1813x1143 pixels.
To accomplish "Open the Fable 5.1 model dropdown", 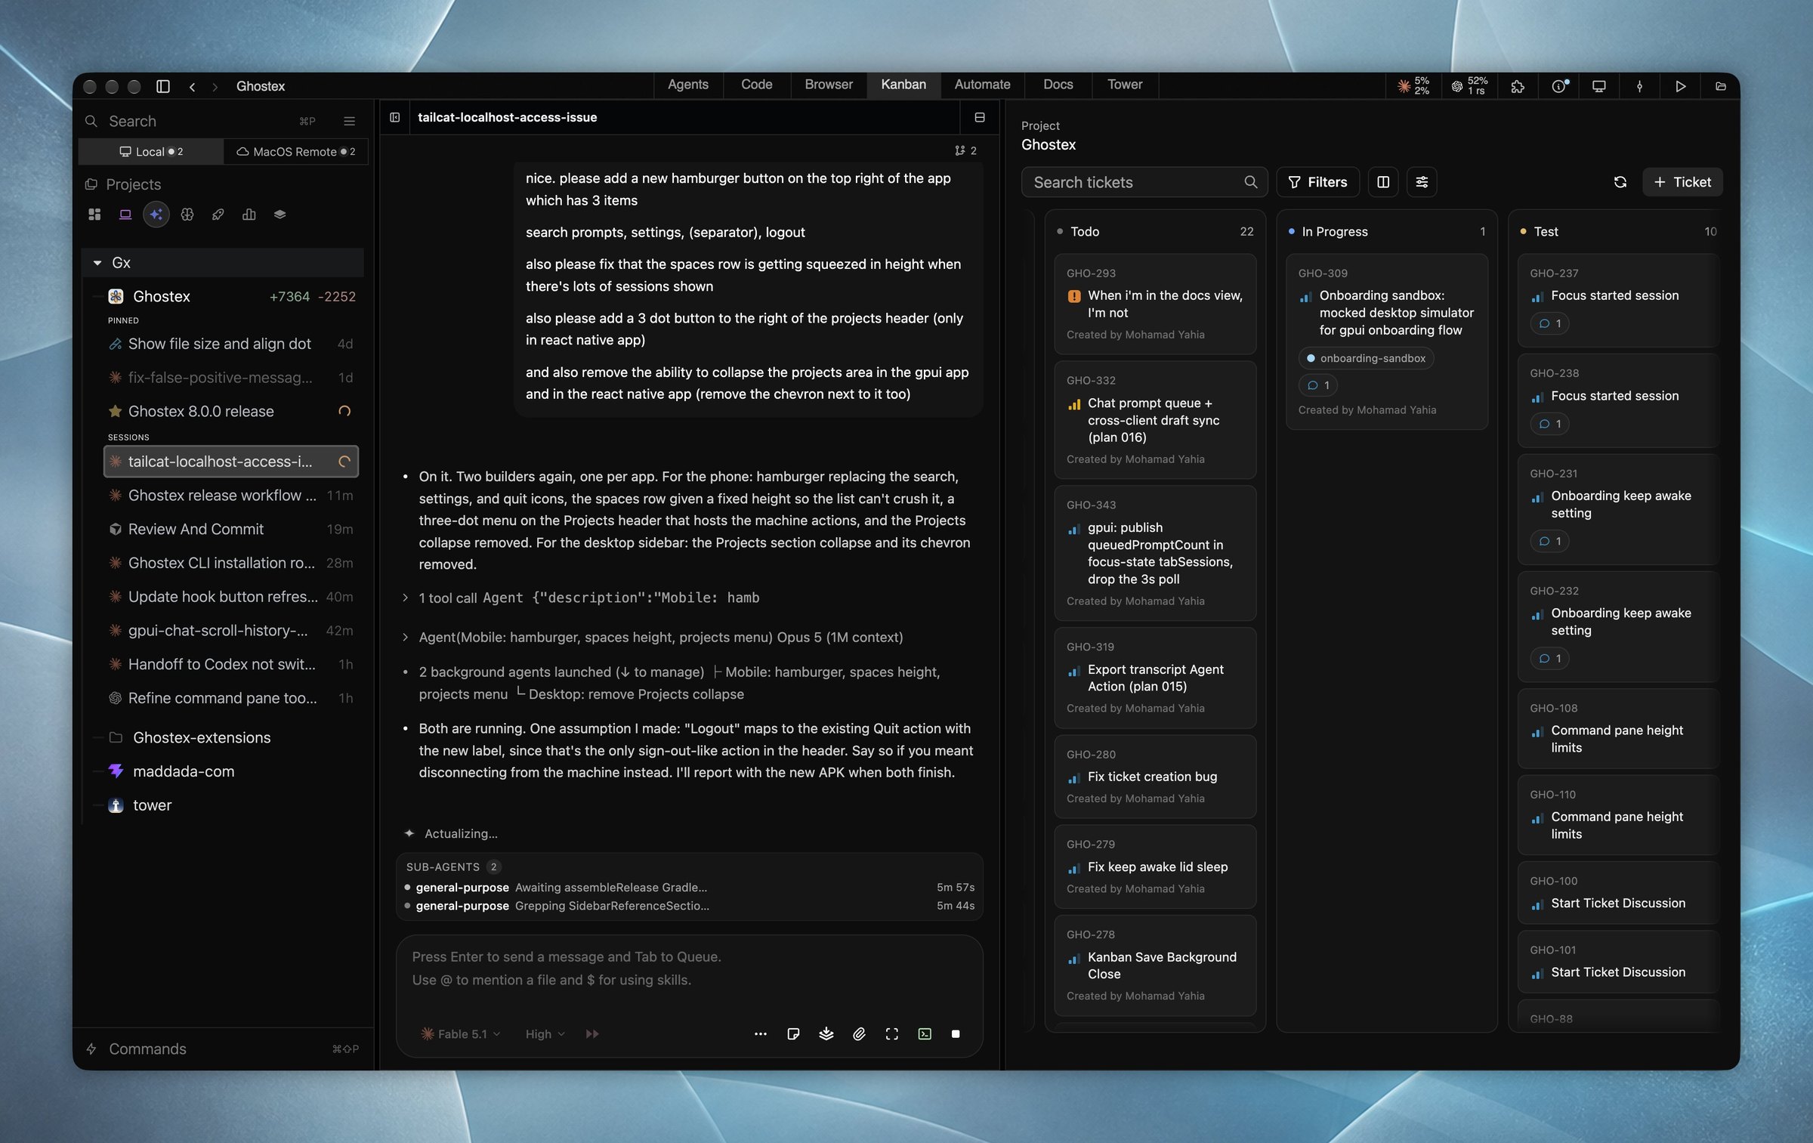I will [x=461, y=1033].
